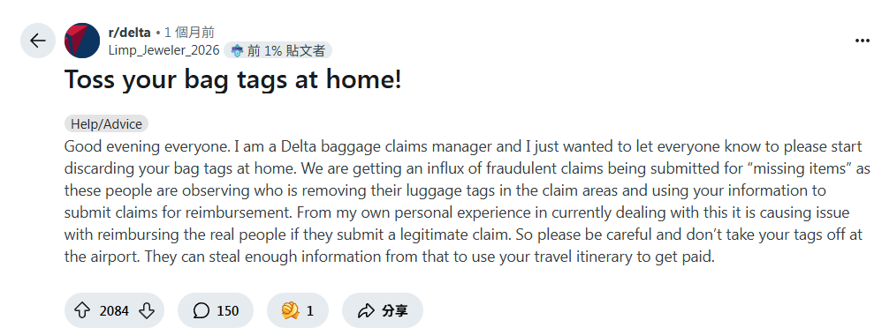Viewport: 882px width, 335px height.
Task: Upvote the bag tags post
Action: [82, 310]
